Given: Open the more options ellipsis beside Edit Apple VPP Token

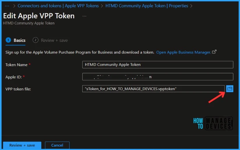Looking at the screenshot, I should pyautogui.click(x=84, y=16).
